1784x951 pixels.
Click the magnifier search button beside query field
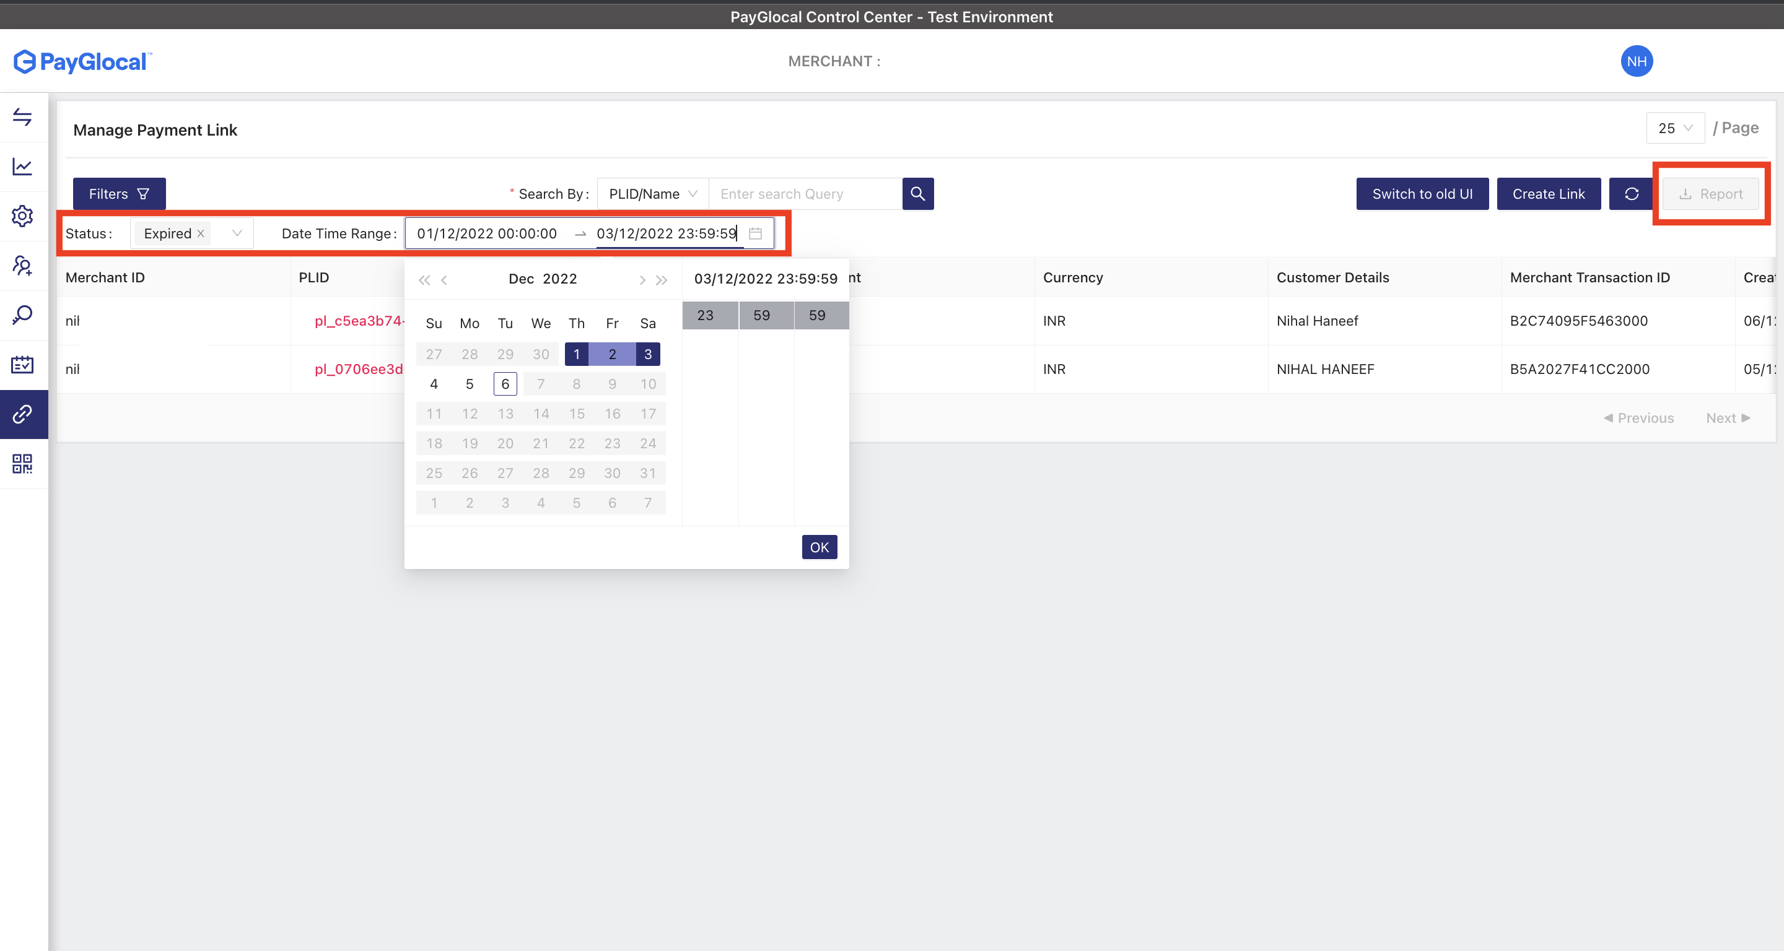click(917, 194)
